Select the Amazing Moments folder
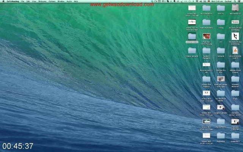 click(235, 79)
